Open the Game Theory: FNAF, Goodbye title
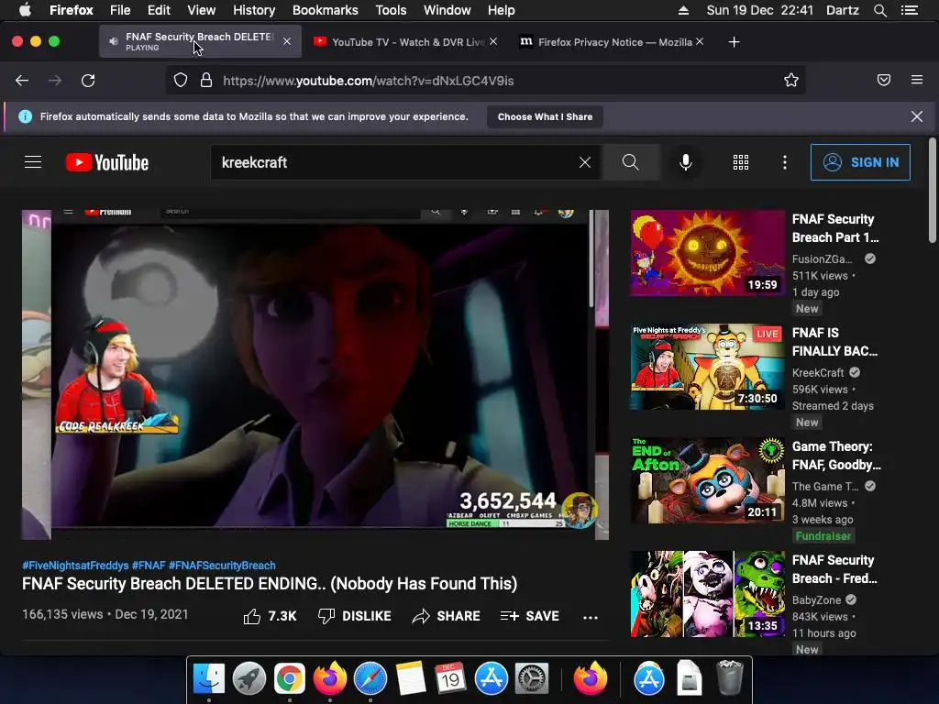The height and width of the screenshot is (704, 939). [836, 456]
